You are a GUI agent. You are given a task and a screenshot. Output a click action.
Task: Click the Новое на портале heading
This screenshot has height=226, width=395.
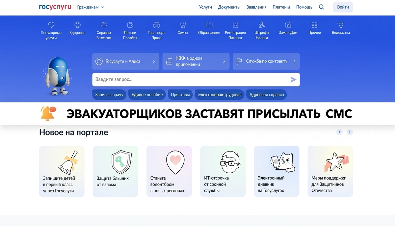[73, 132]
